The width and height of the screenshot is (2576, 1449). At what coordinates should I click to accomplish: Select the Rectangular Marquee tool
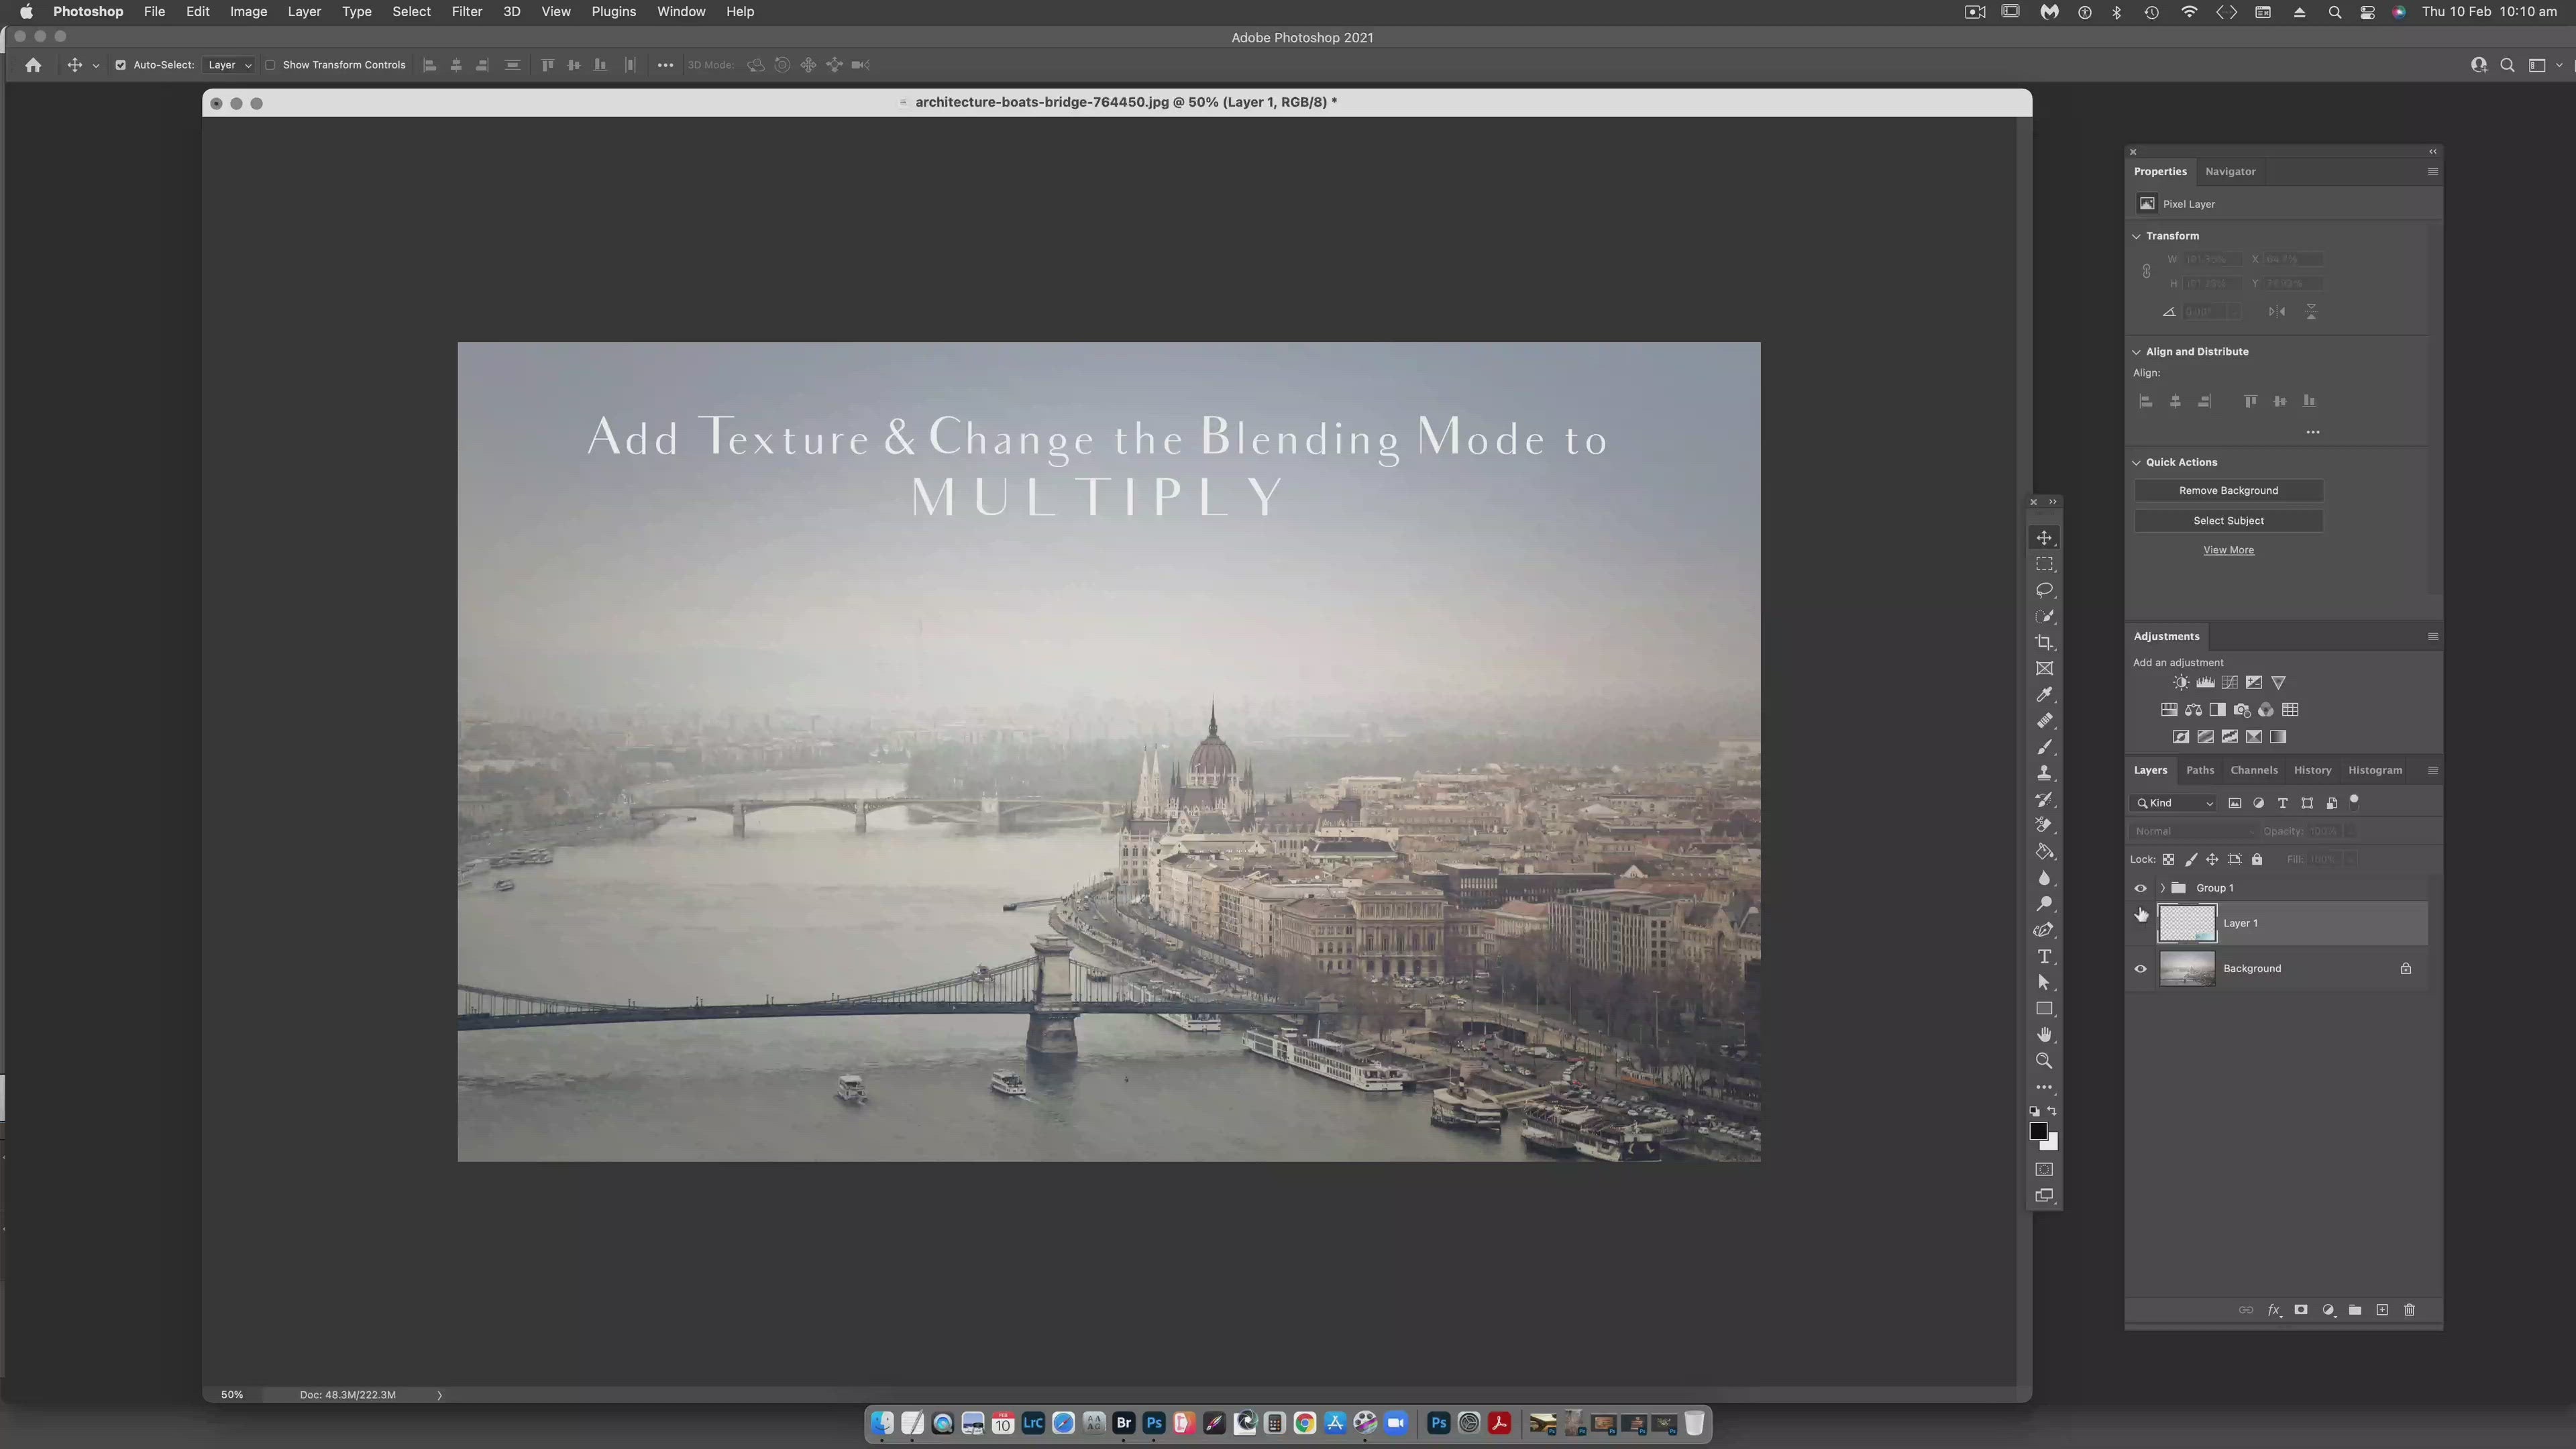[x=2044, y=564]
